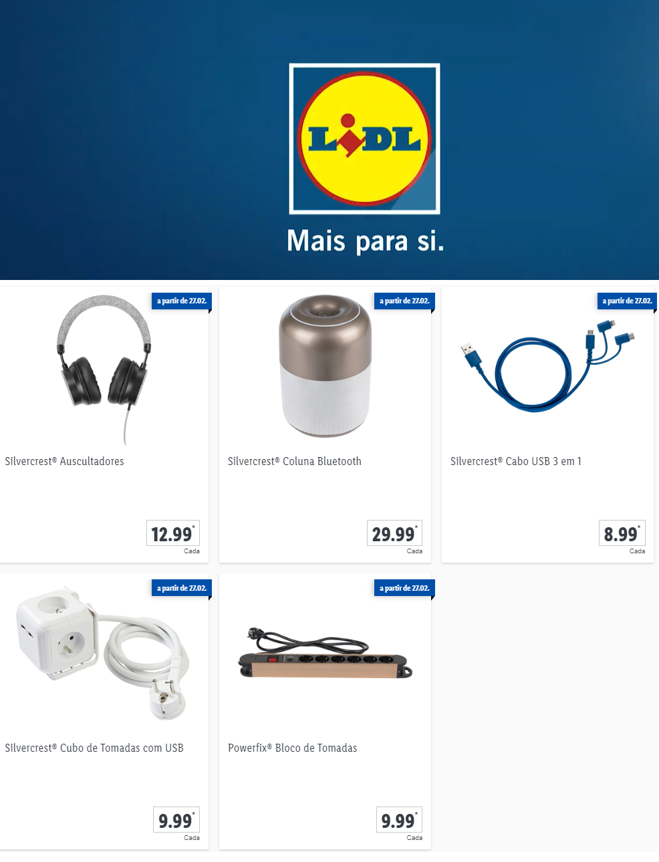Click the Lidl logo in banner
Image resolution: width=659 pixels, height=862 pixels.
364,139
